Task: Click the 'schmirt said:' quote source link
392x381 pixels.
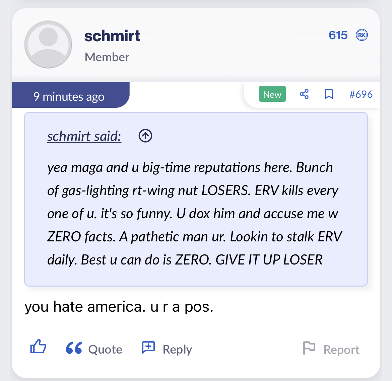Action: pyautogui.click(x=84, y=136)
